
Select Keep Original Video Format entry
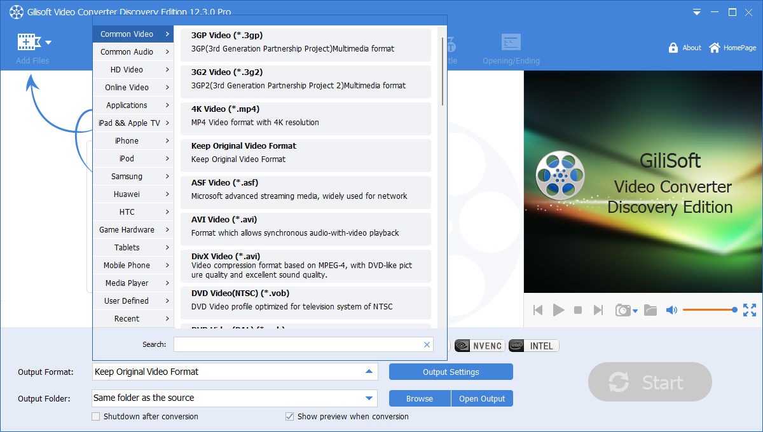tap(306, 155)
